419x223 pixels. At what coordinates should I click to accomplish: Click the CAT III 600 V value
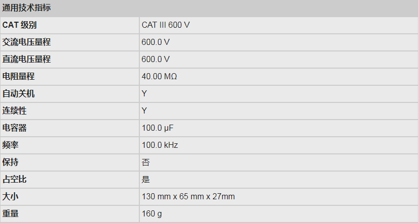tap(166, 25)
